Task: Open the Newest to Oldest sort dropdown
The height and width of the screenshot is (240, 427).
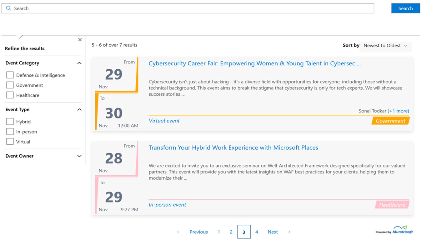Action: click(386, 46)
